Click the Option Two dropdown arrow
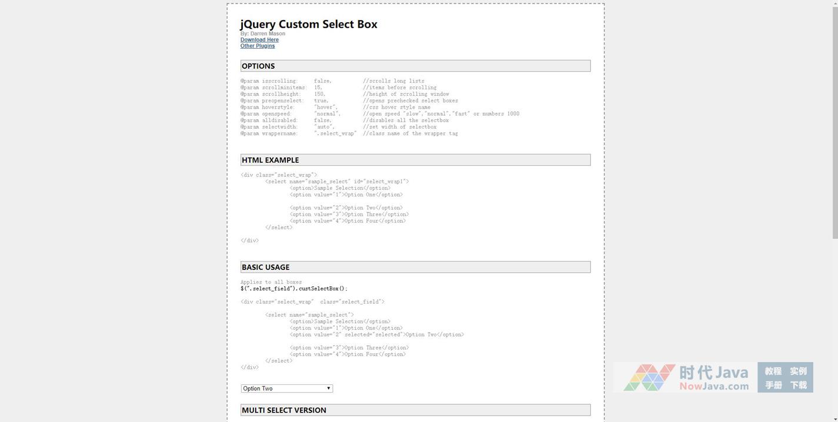Screen dimensions: 838x422 pyautogui.click(x=328, y=388)
